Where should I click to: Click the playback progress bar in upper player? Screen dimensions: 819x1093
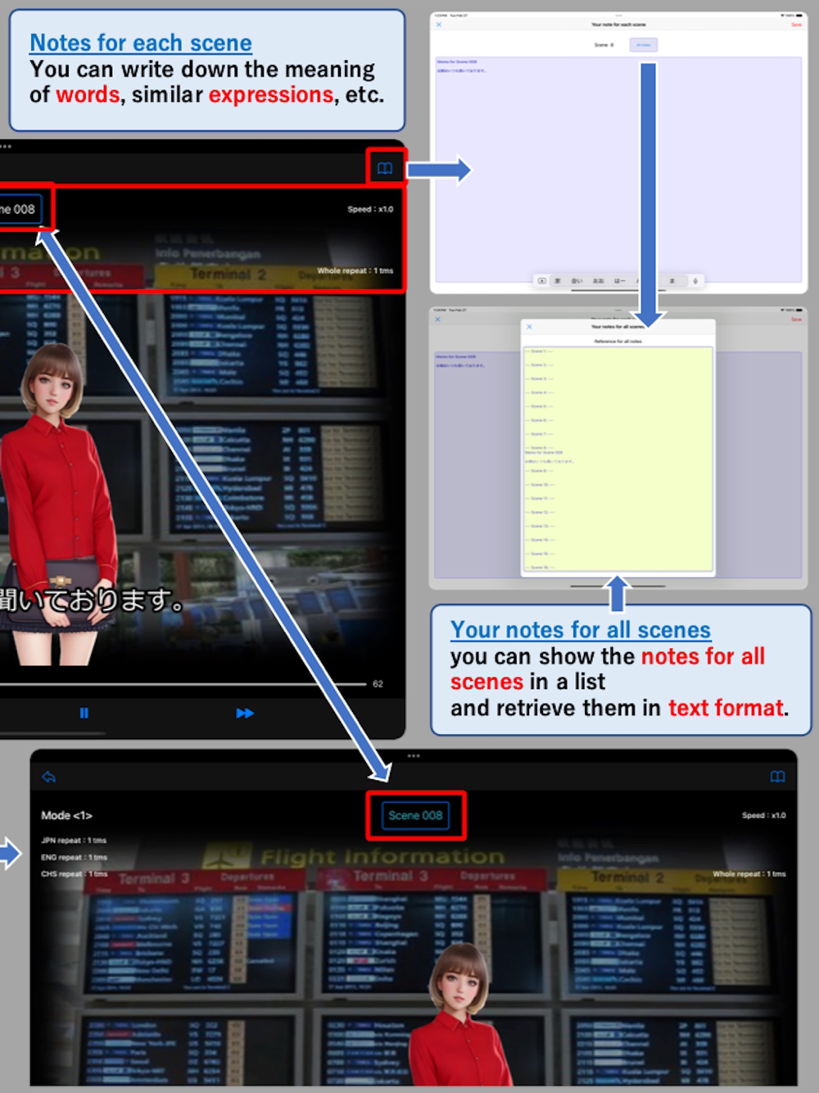tap(183, 683)
